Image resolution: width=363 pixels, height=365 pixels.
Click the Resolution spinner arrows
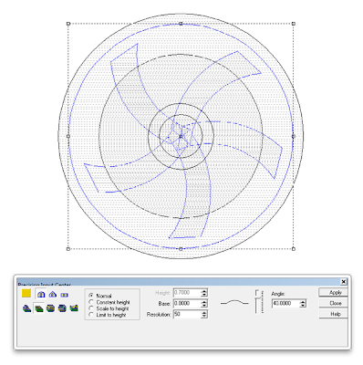(x=204, y=314)
